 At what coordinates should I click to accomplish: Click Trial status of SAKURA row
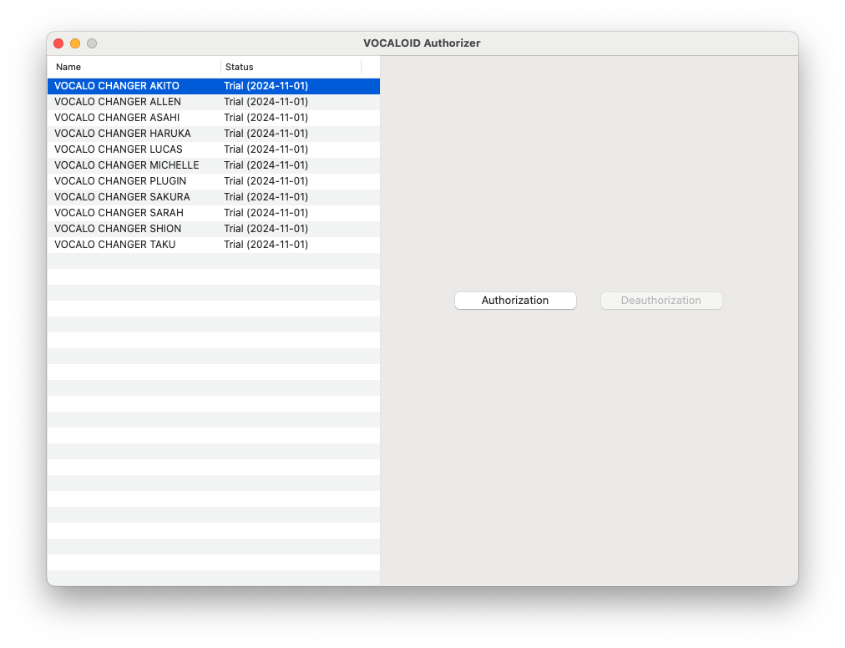[266, 197]
